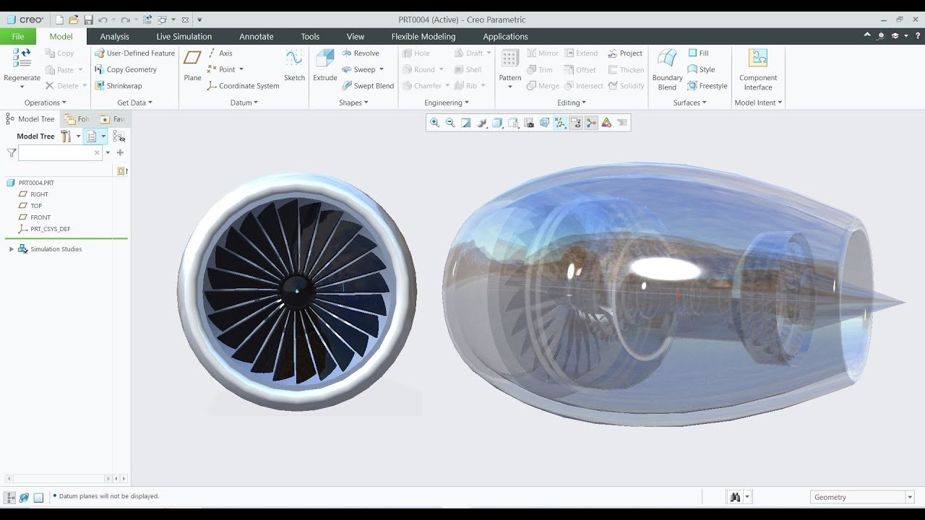Switch to the Live Simulation tab

(184, 37)
